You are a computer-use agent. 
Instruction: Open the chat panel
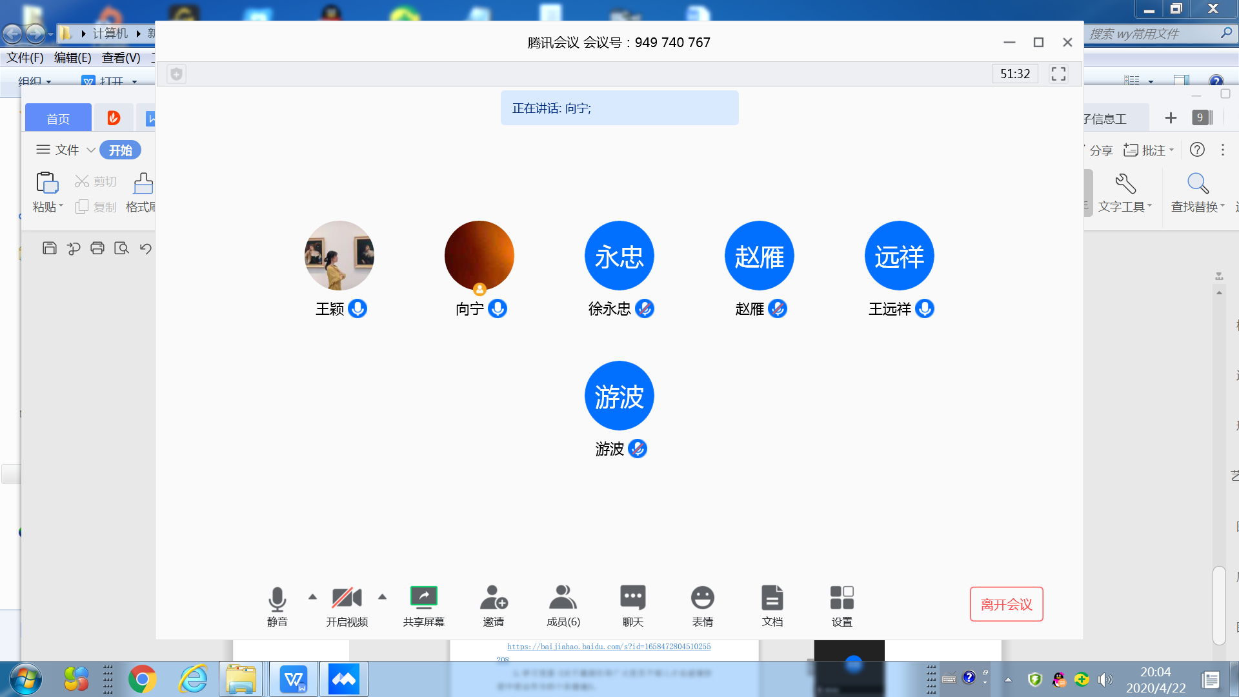point(633,605)
